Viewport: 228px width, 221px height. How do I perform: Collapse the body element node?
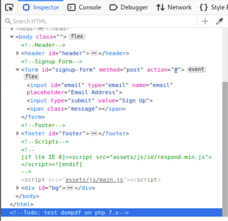tap(12, 37)
